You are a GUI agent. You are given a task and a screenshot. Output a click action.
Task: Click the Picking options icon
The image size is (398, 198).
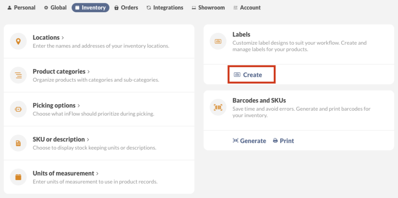18,109
